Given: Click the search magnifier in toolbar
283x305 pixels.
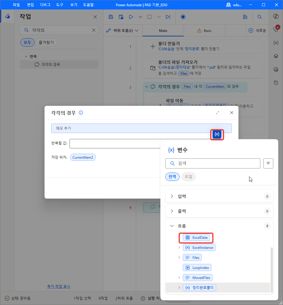Looking at the screenshot, I should [x=259, y=17].
